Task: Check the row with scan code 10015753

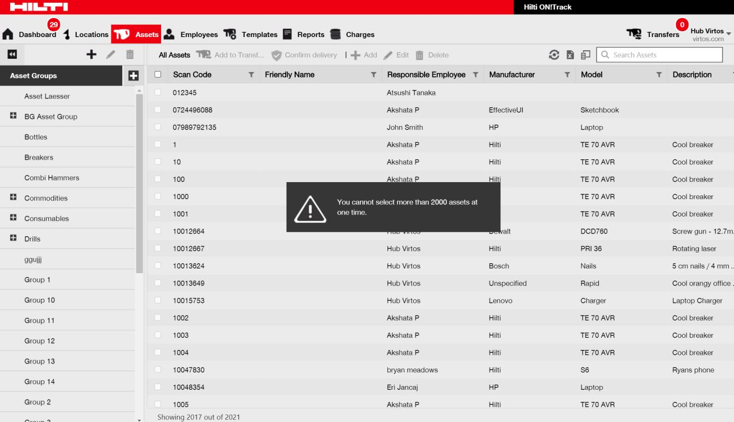Action: tap(157, 300)
